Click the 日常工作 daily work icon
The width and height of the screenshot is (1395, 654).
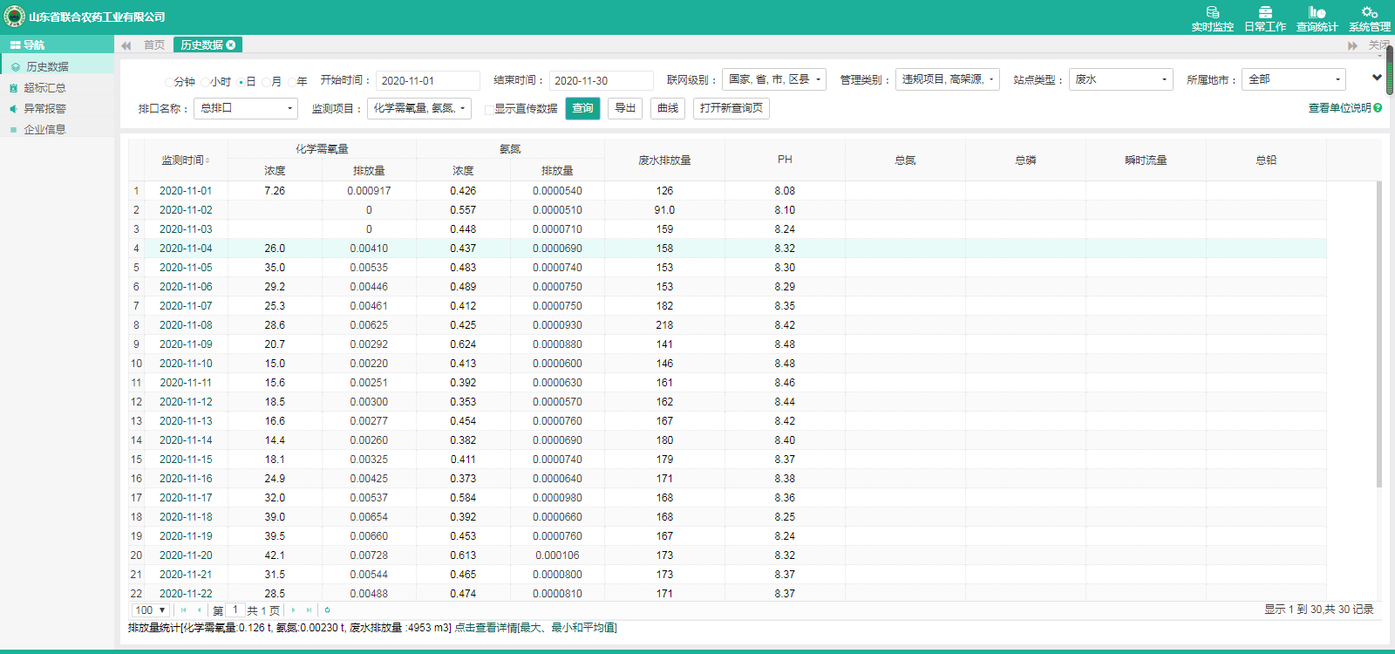click(x=1264, y=13)
